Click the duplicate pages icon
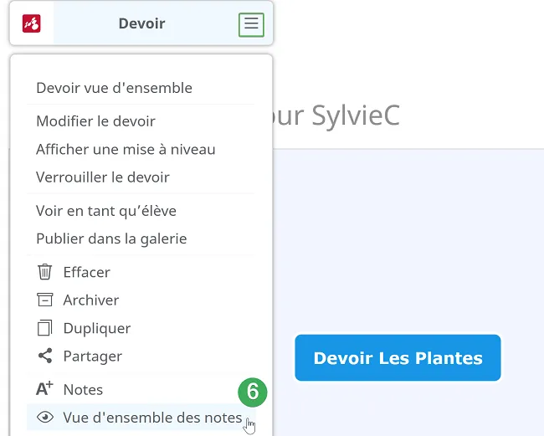Viewport: 544px width, 436px height. tap(44, 328)
